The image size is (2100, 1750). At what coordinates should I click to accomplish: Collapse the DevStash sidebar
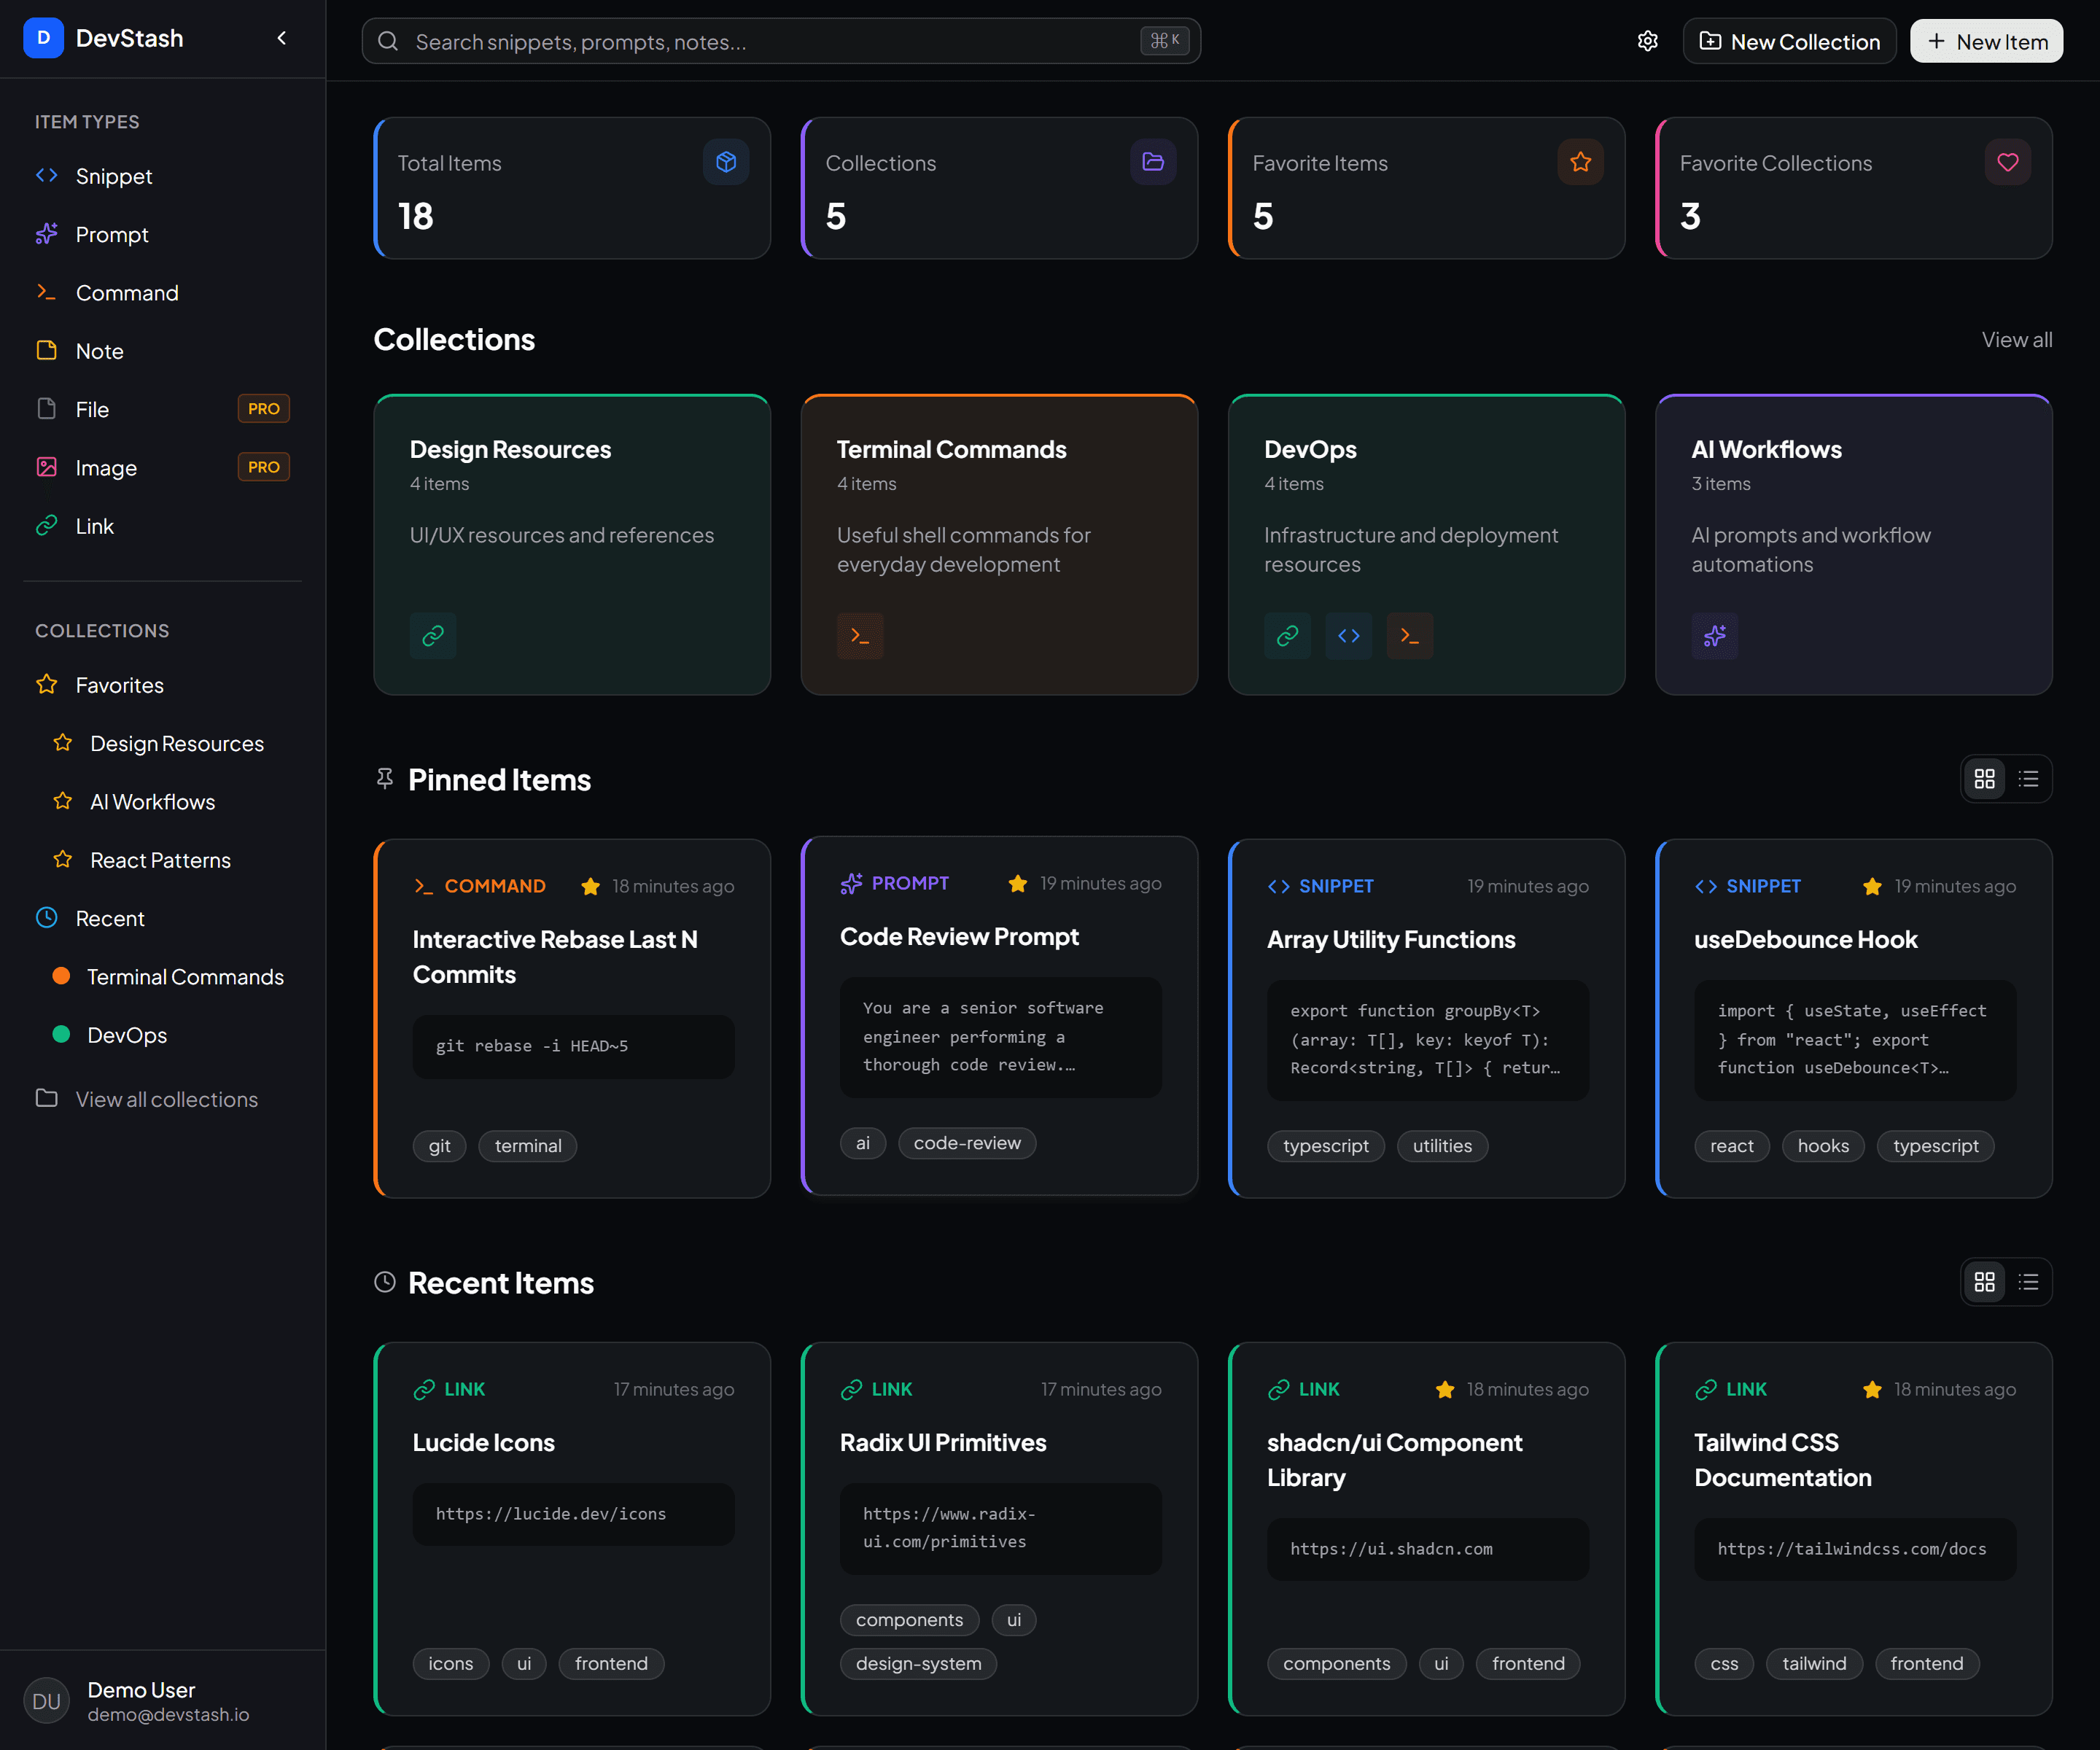281,38
